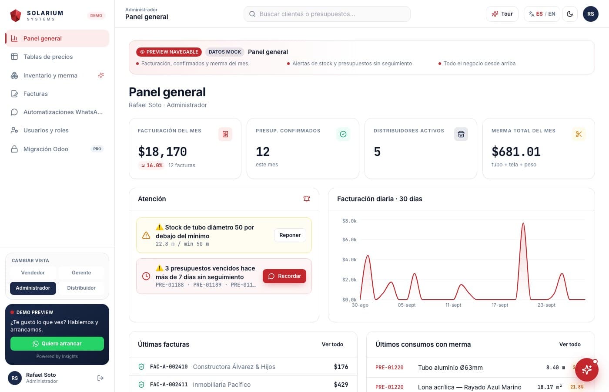Click the 16.0% change badge
The width and height of the screenshot is (609, 392).
point(151,166)
